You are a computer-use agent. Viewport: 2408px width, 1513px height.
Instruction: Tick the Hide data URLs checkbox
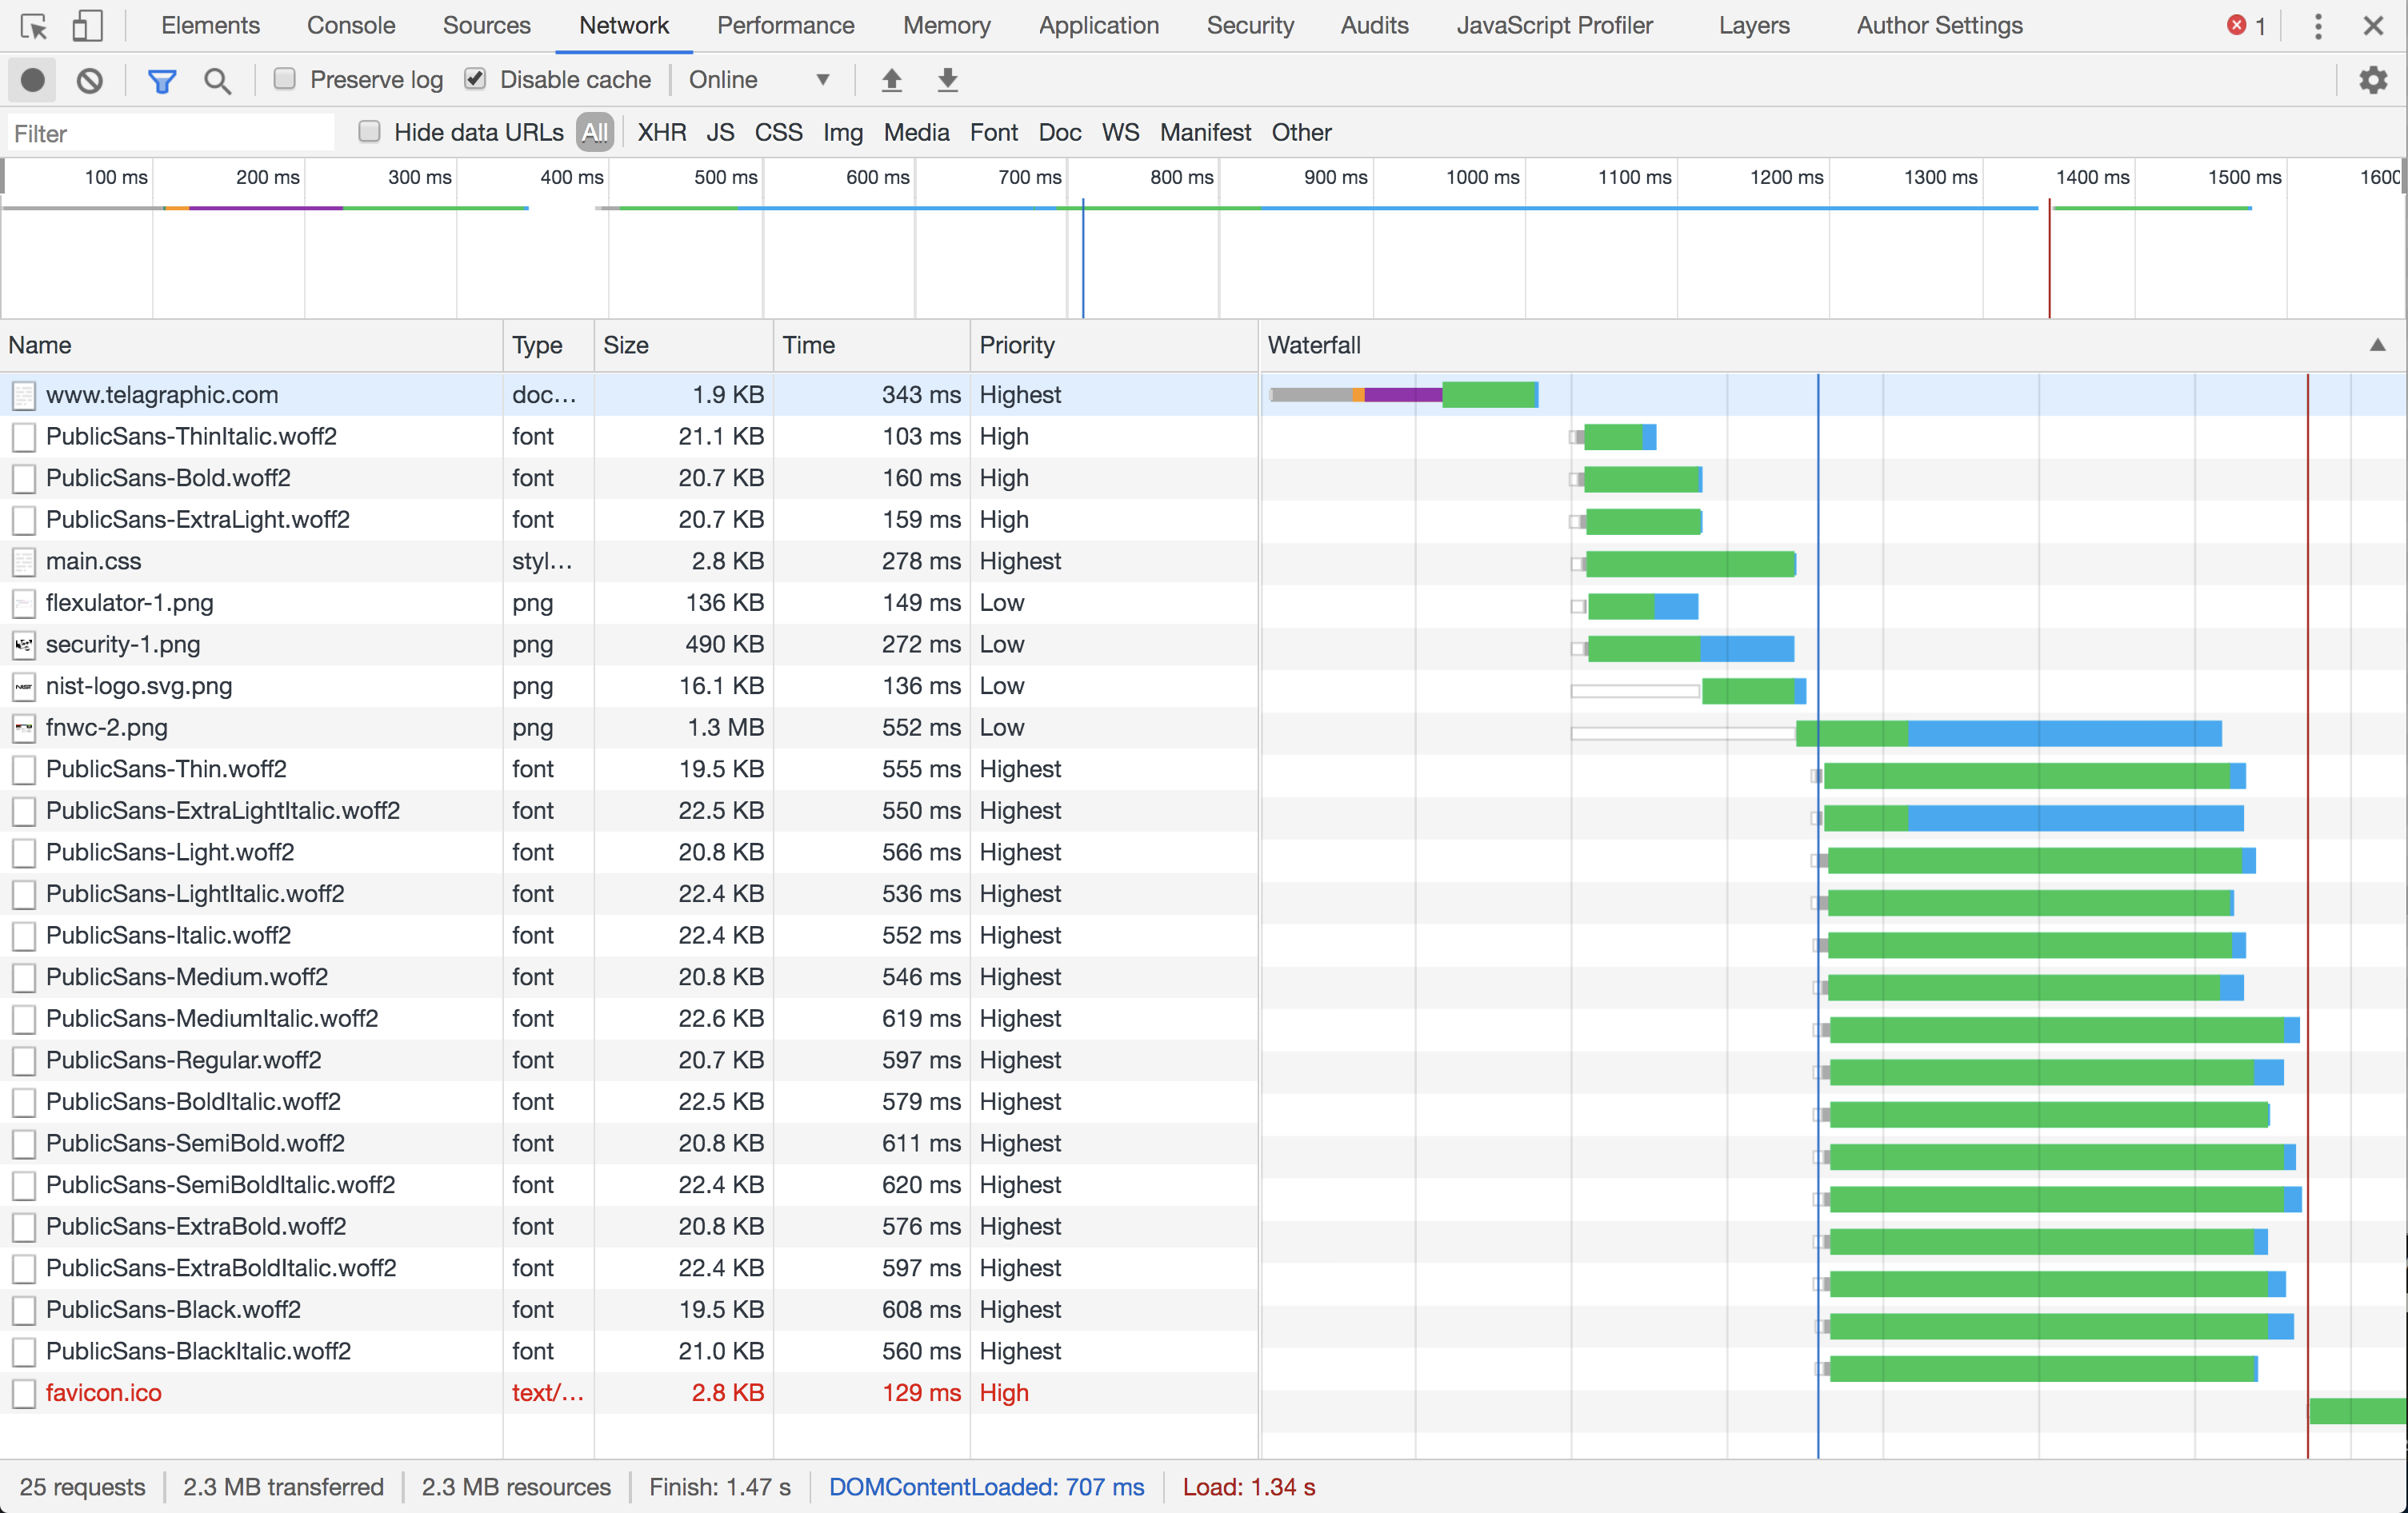click(369, 131)
